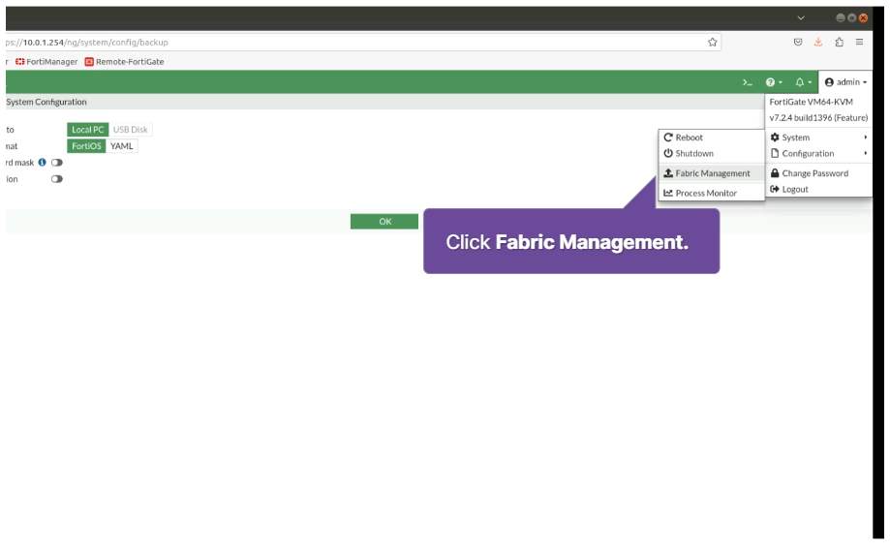Expand the Configuration submenu item

click(818, 153)
